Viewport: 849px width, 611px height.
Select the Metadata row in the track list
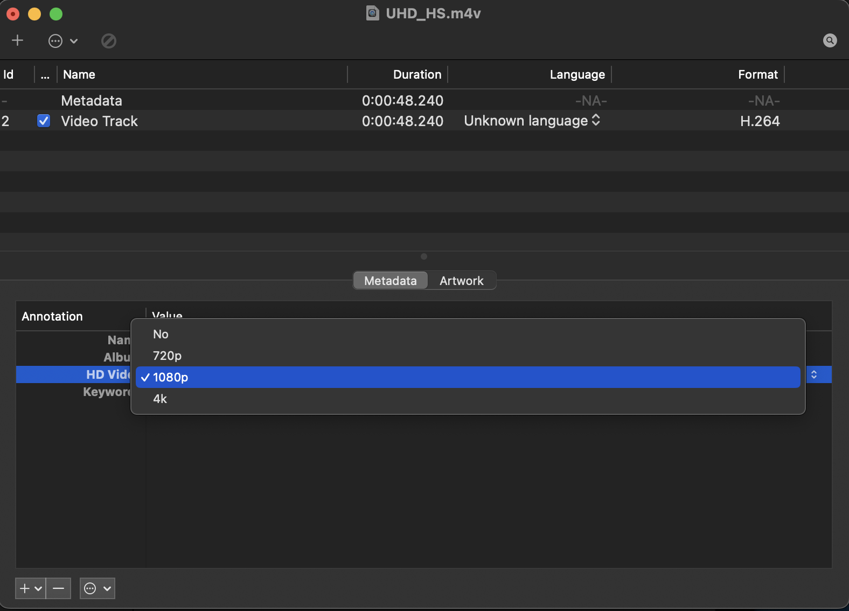point(424,100)
